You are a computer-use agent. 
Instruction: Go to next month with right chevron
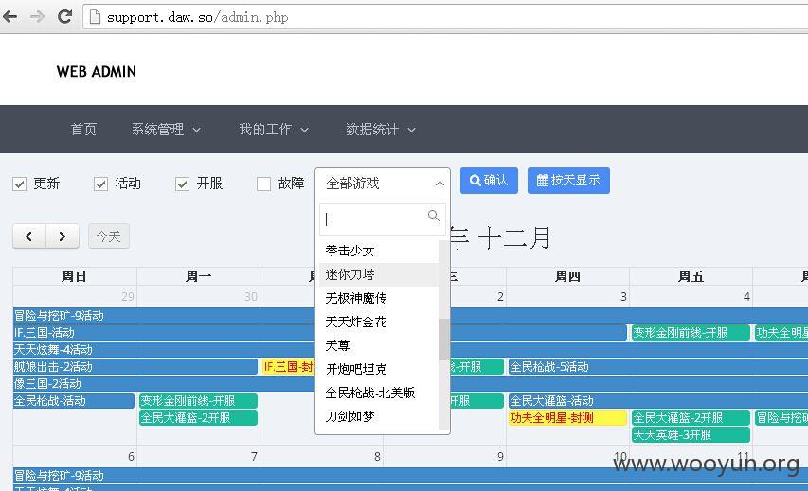[63, 237]
